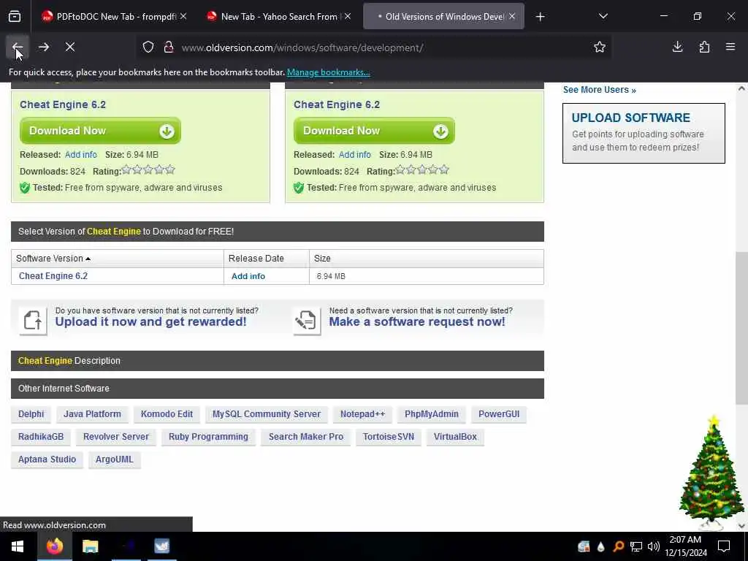Viewport: 748px width, 561px height.
Task: Click Add info beside Released in left card
Action: coord(80,155)
